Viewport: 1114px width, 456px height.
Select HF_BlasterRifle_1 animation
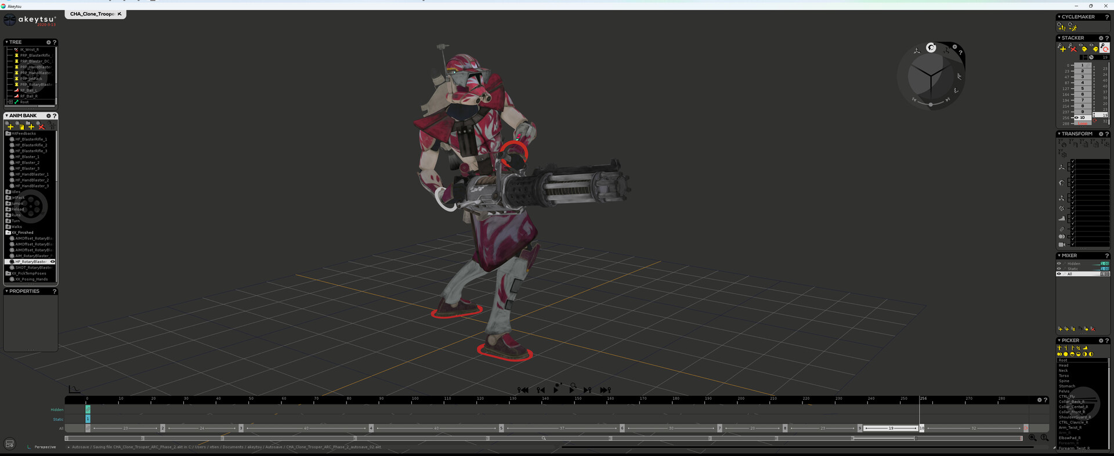(31, 139)
